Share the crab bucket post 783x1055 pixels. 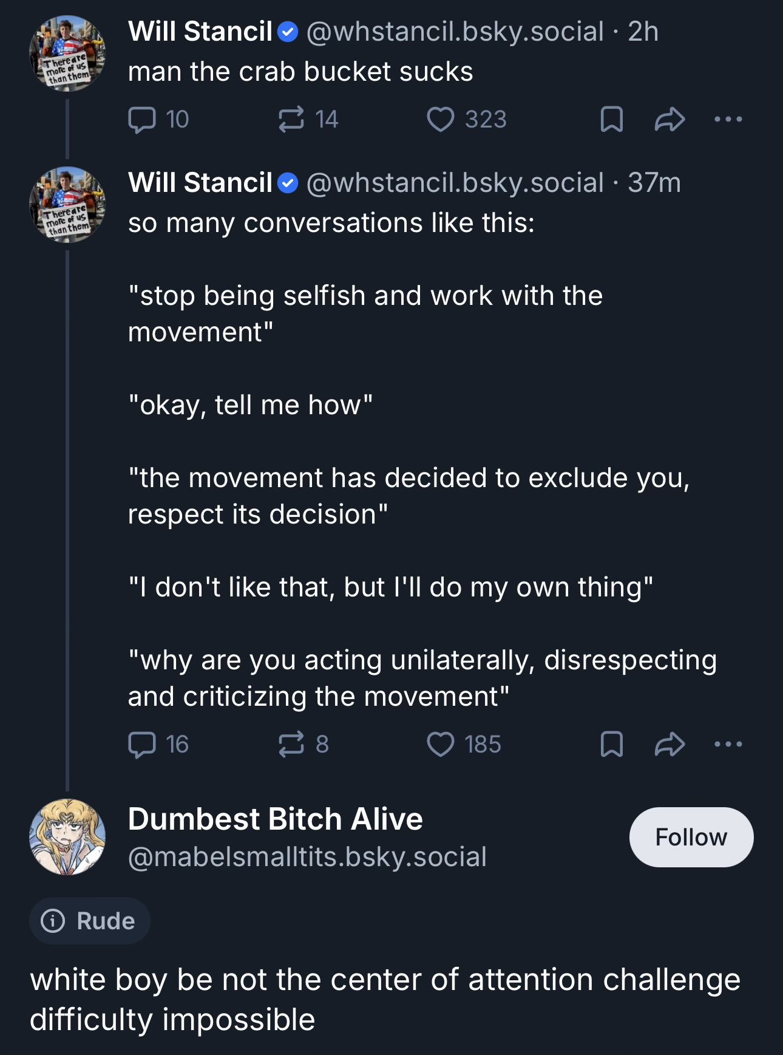669,119
